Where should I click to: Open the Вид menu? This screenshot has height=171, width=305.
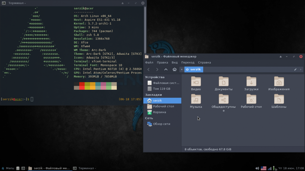175,62
